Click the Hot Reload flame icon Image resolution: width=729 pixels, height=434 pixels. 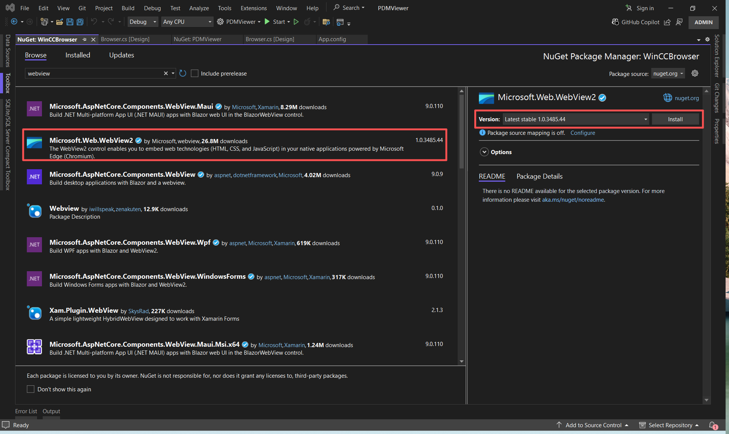(x=307, y=22)
